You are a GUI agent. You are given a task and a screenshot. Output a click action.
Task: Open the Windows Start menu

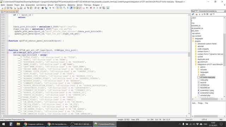[x=3, y=124]
